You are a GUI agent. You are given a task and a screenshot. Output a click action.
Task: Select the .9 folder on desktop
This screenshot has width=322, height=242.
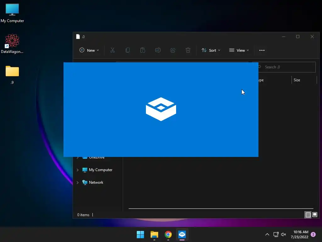pyautogui.click(x=12, y=75)
